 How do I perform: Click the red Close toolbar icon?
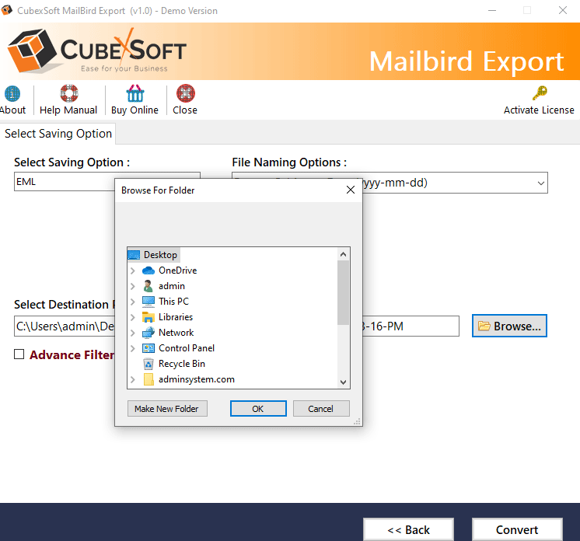point(185,93)
